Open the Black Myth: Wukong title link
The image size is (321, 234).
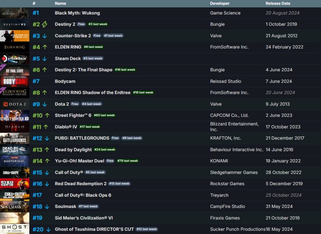pyautogui.click(x=77, y=13)
